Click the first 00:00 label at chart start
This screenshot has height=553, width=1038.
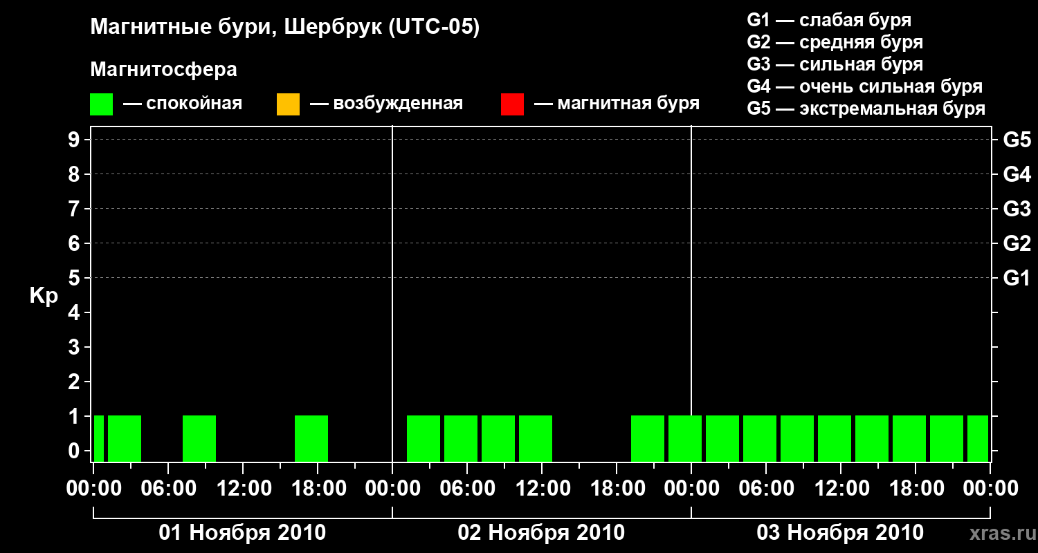(x=93, y=489)
